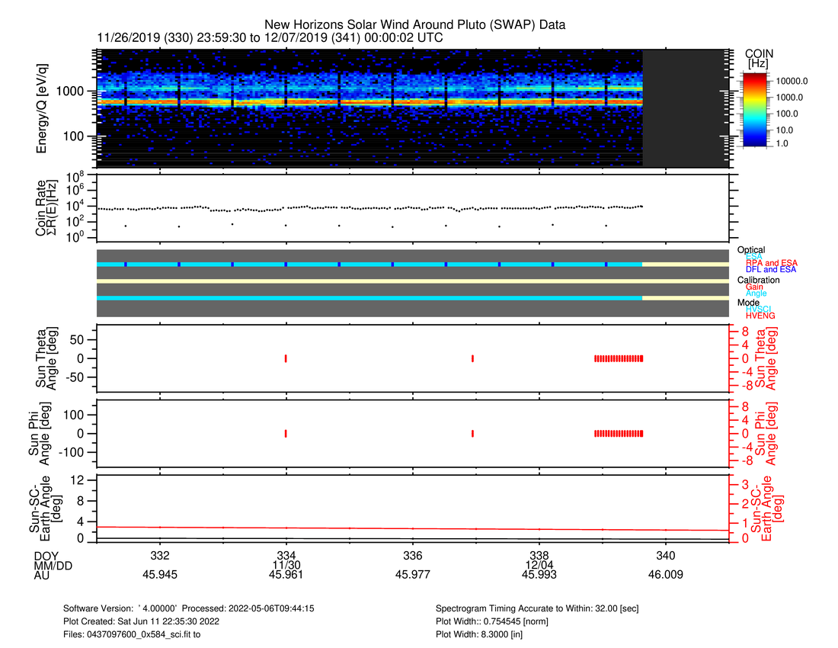Image resolution: width=838 pixels, height=648 pixels.
Task: Click Sun Theta red marker at DOY 334
Action: (x=286, y=358)
